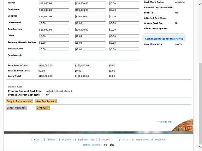202x151 pixels.
Task: Edit first Training Stipends Tuition field
Action: (x=54, y=43)
